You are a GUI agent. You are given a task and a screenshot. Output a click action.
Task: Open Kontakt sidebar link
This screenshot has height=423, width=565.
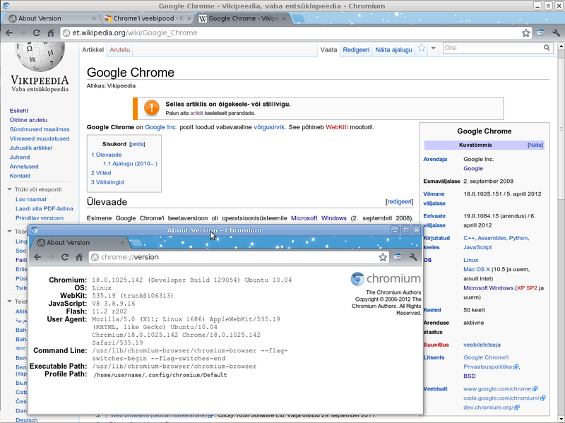[x=20, y=176]
